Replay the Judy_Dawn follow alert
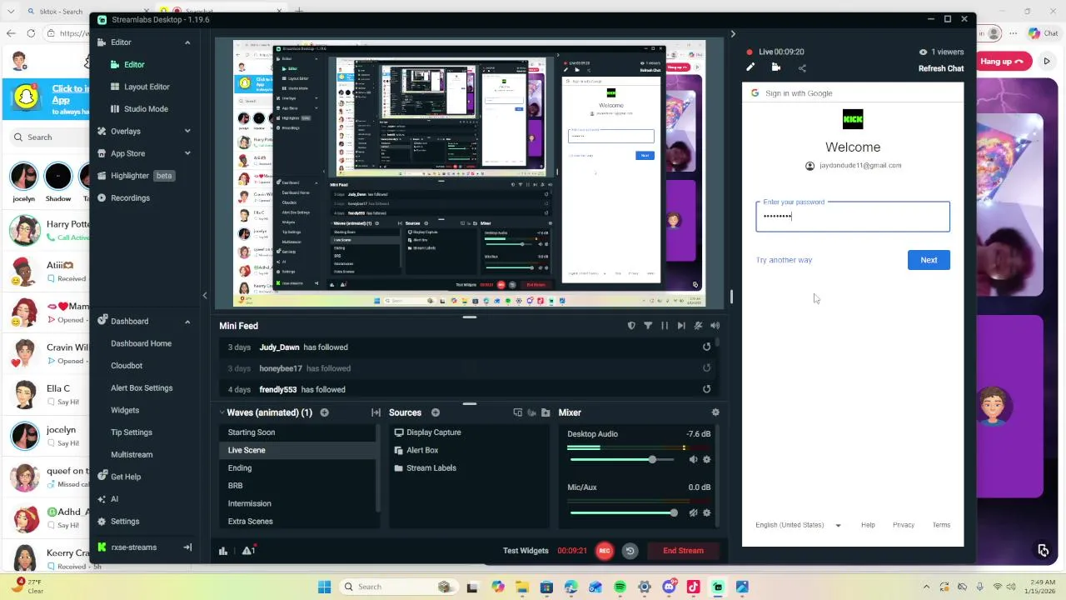 pyautogui.click(x=706, y=347)
